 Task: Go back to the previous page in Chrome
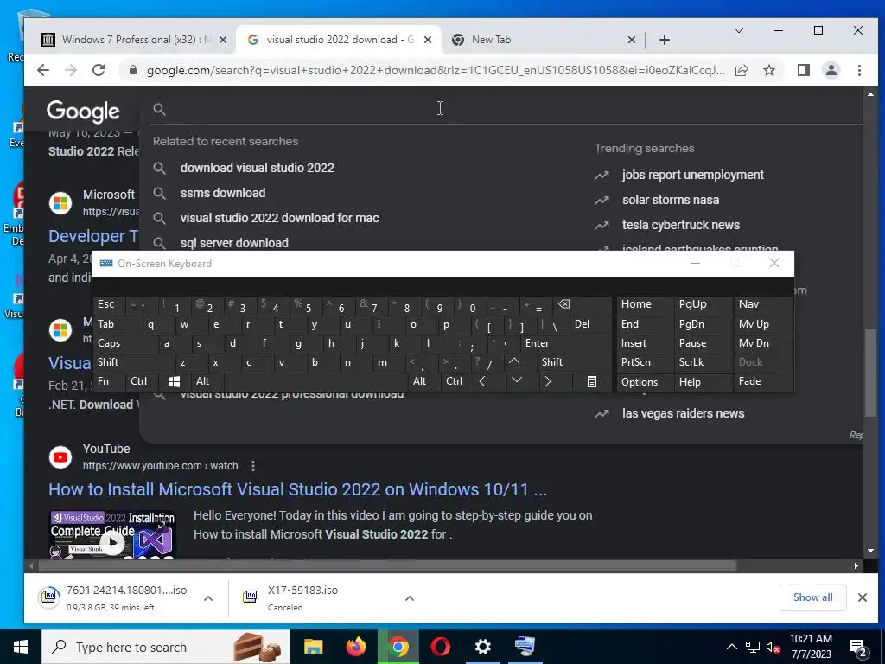coord(43,70)
